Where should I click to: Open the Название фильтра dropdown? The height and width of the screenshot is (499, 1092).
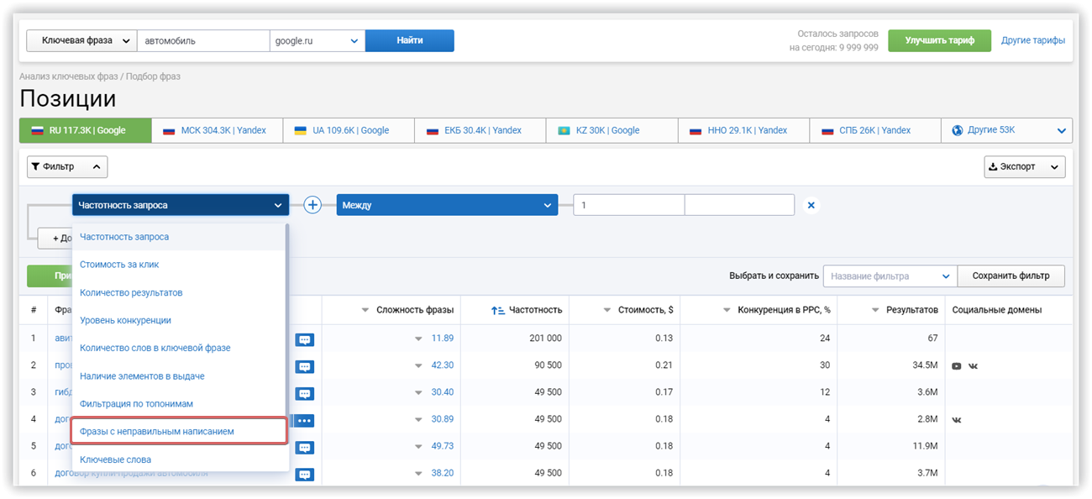coord(890,276)
